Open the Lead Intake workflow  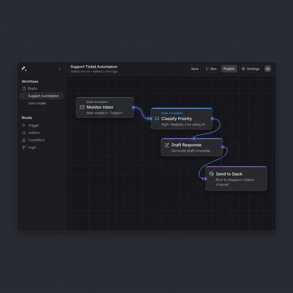[37, 103]
